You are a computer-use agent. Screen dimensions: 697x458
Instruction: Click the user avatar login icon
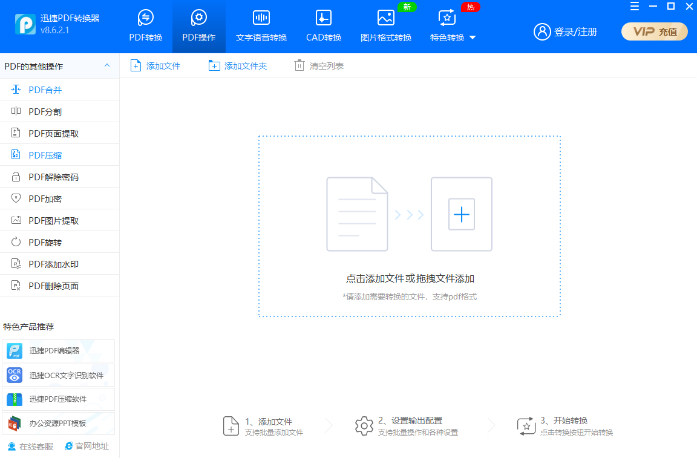point(542,31)
